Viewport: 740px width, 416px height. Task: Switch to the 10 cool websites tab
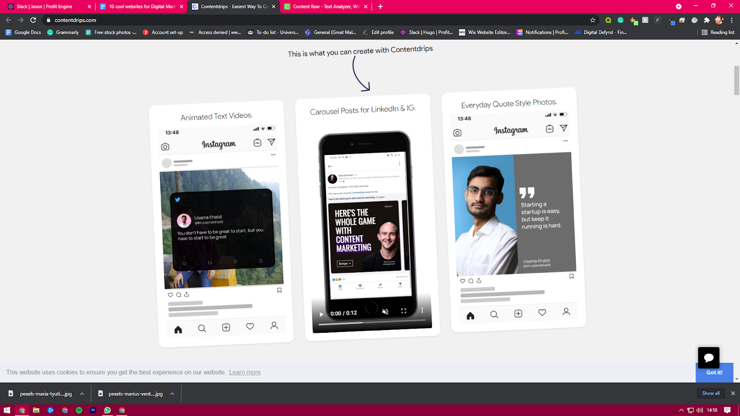point(142,6)
